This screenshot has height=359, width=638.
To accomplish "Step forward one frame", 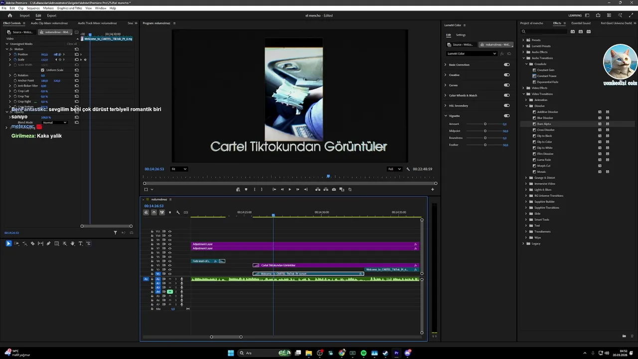I will click(x=298, y=189).
